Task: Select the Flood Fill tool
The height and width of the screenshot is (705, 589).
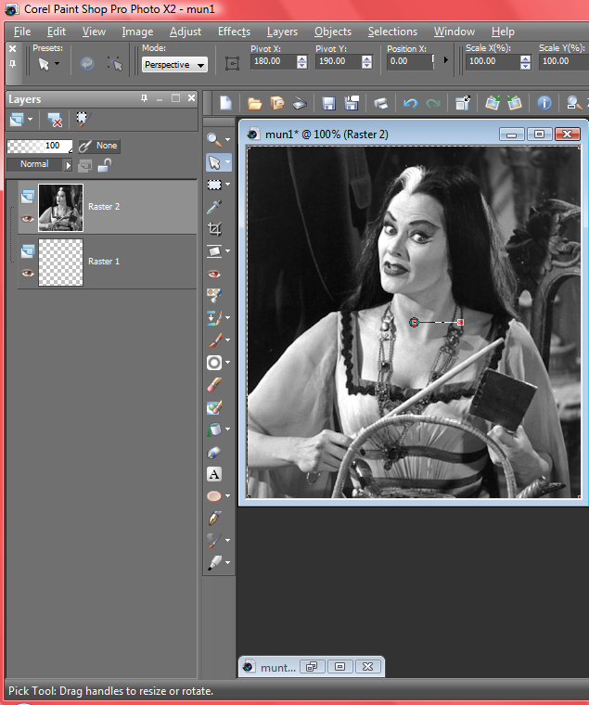Action: pos(214,429)
